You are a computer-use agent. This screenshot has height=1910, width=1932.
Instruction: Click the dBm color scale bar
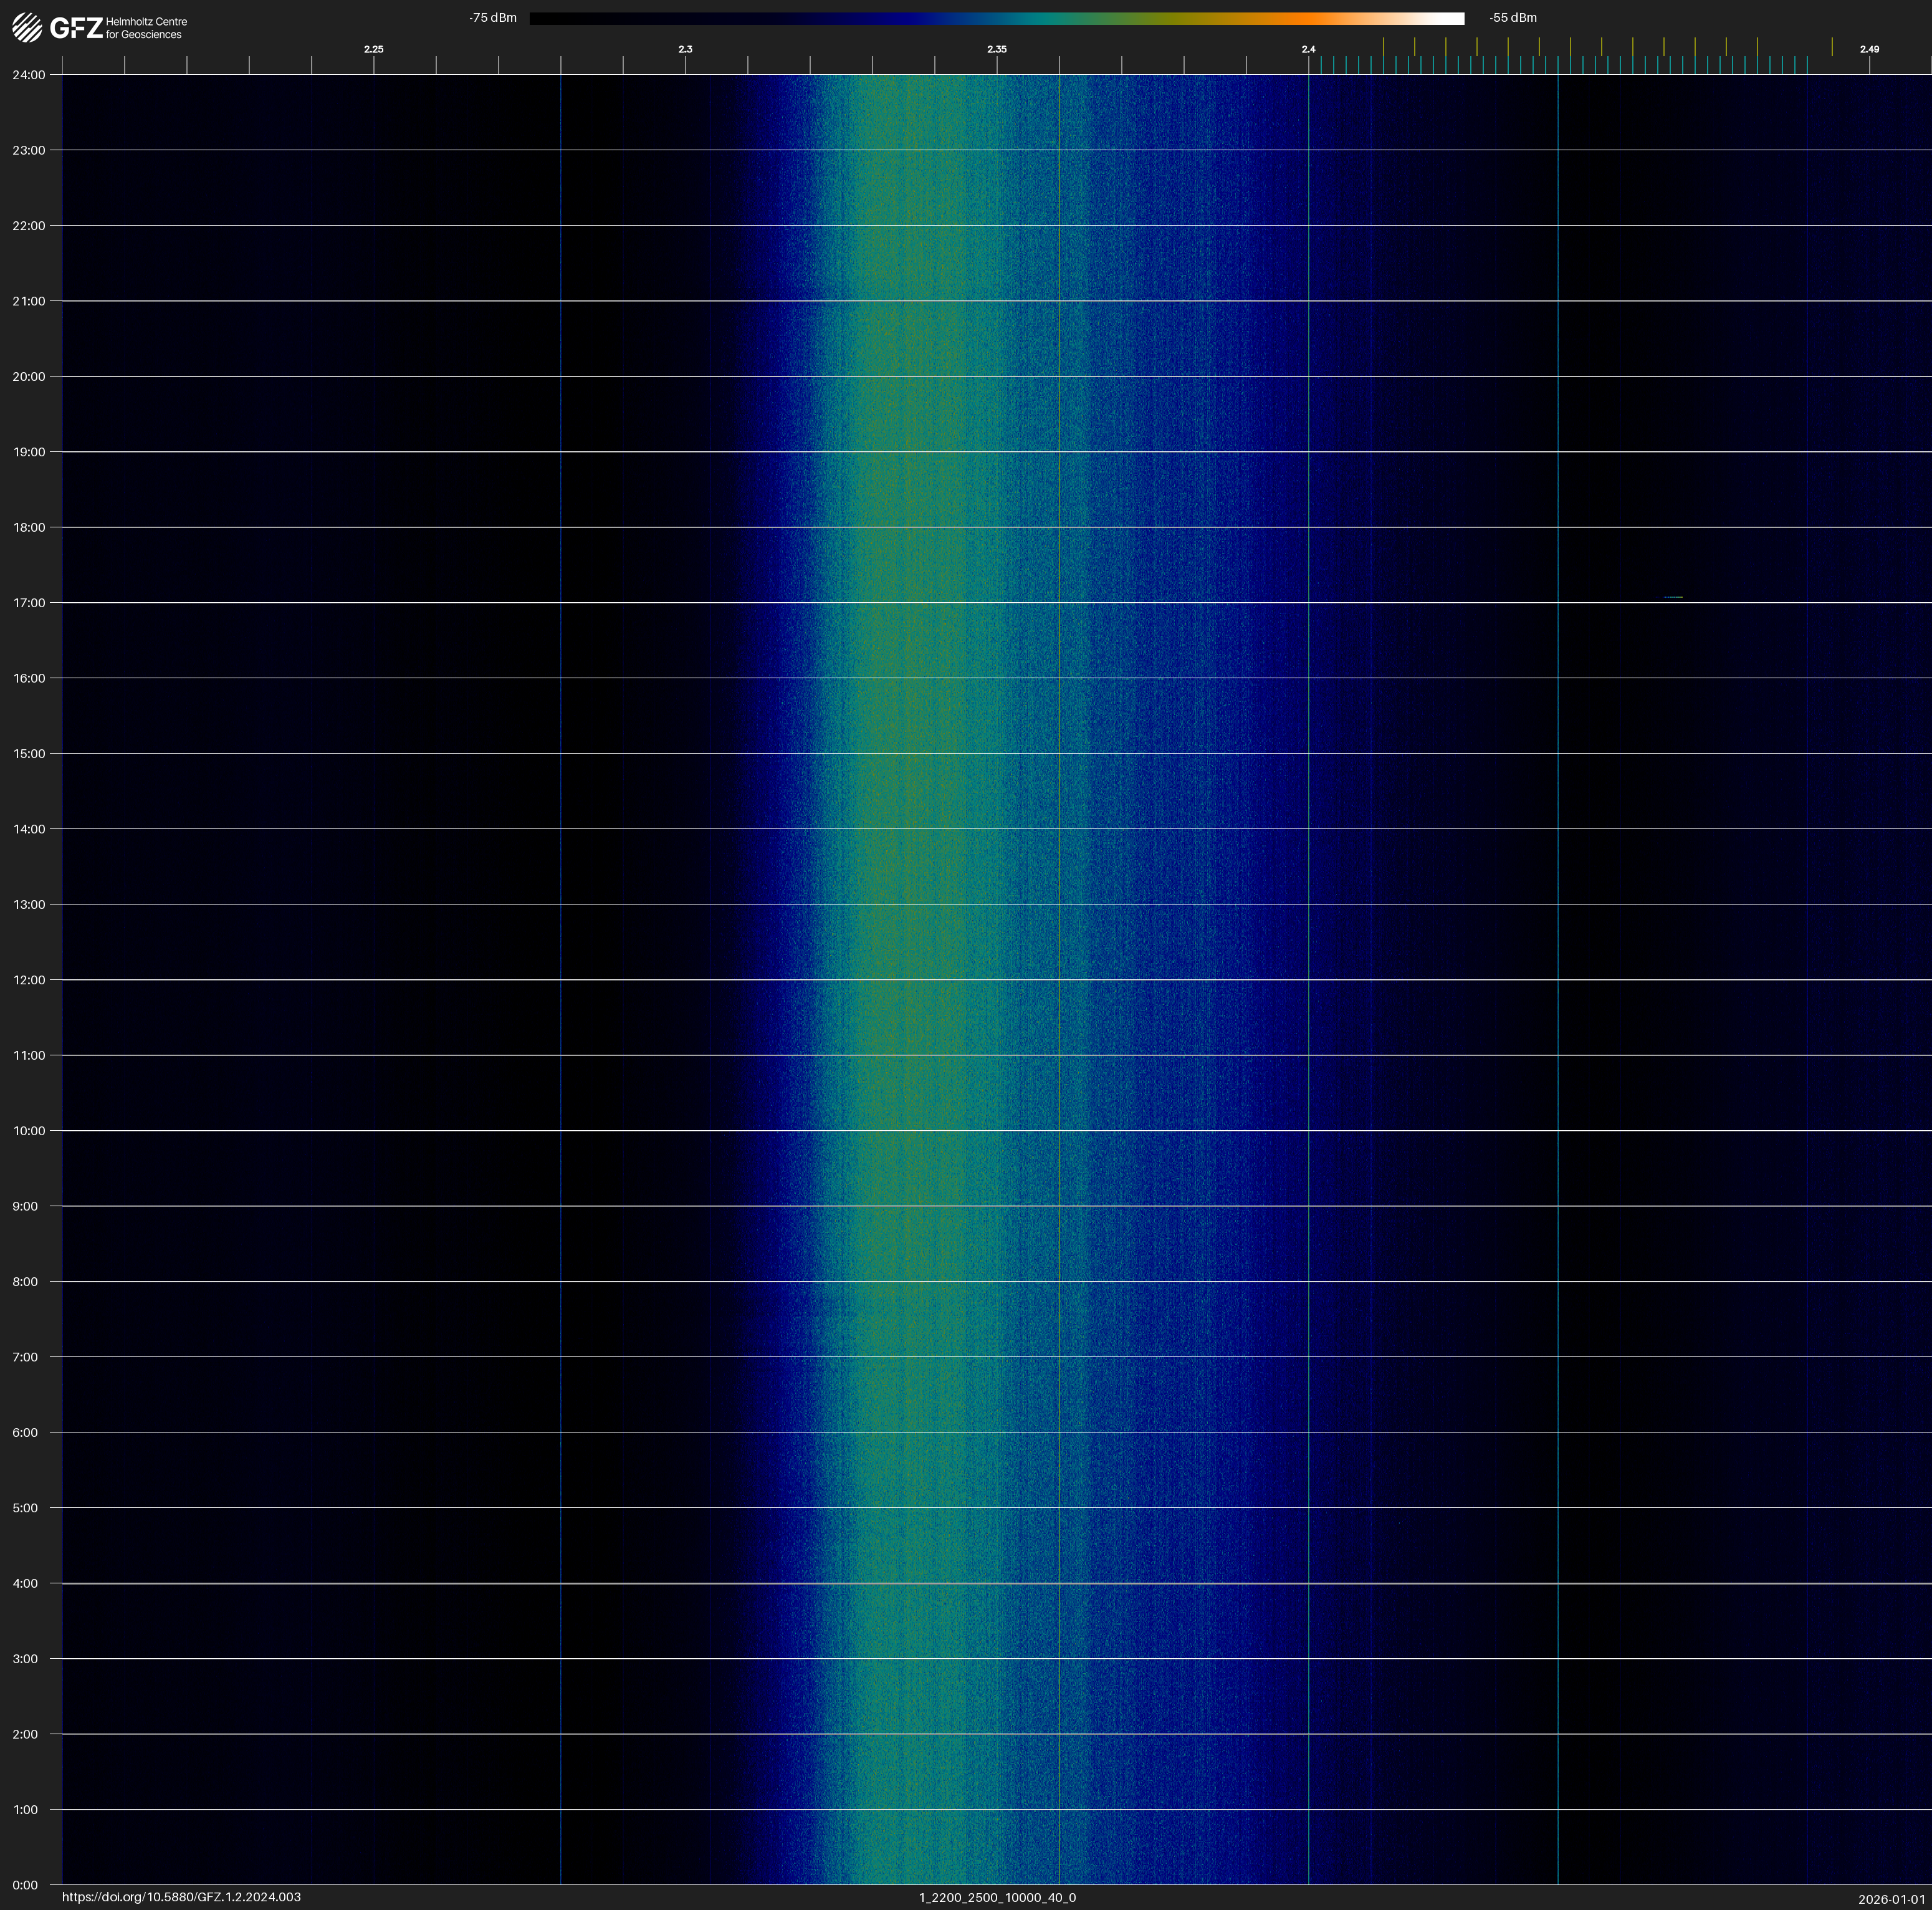(996, 18)
